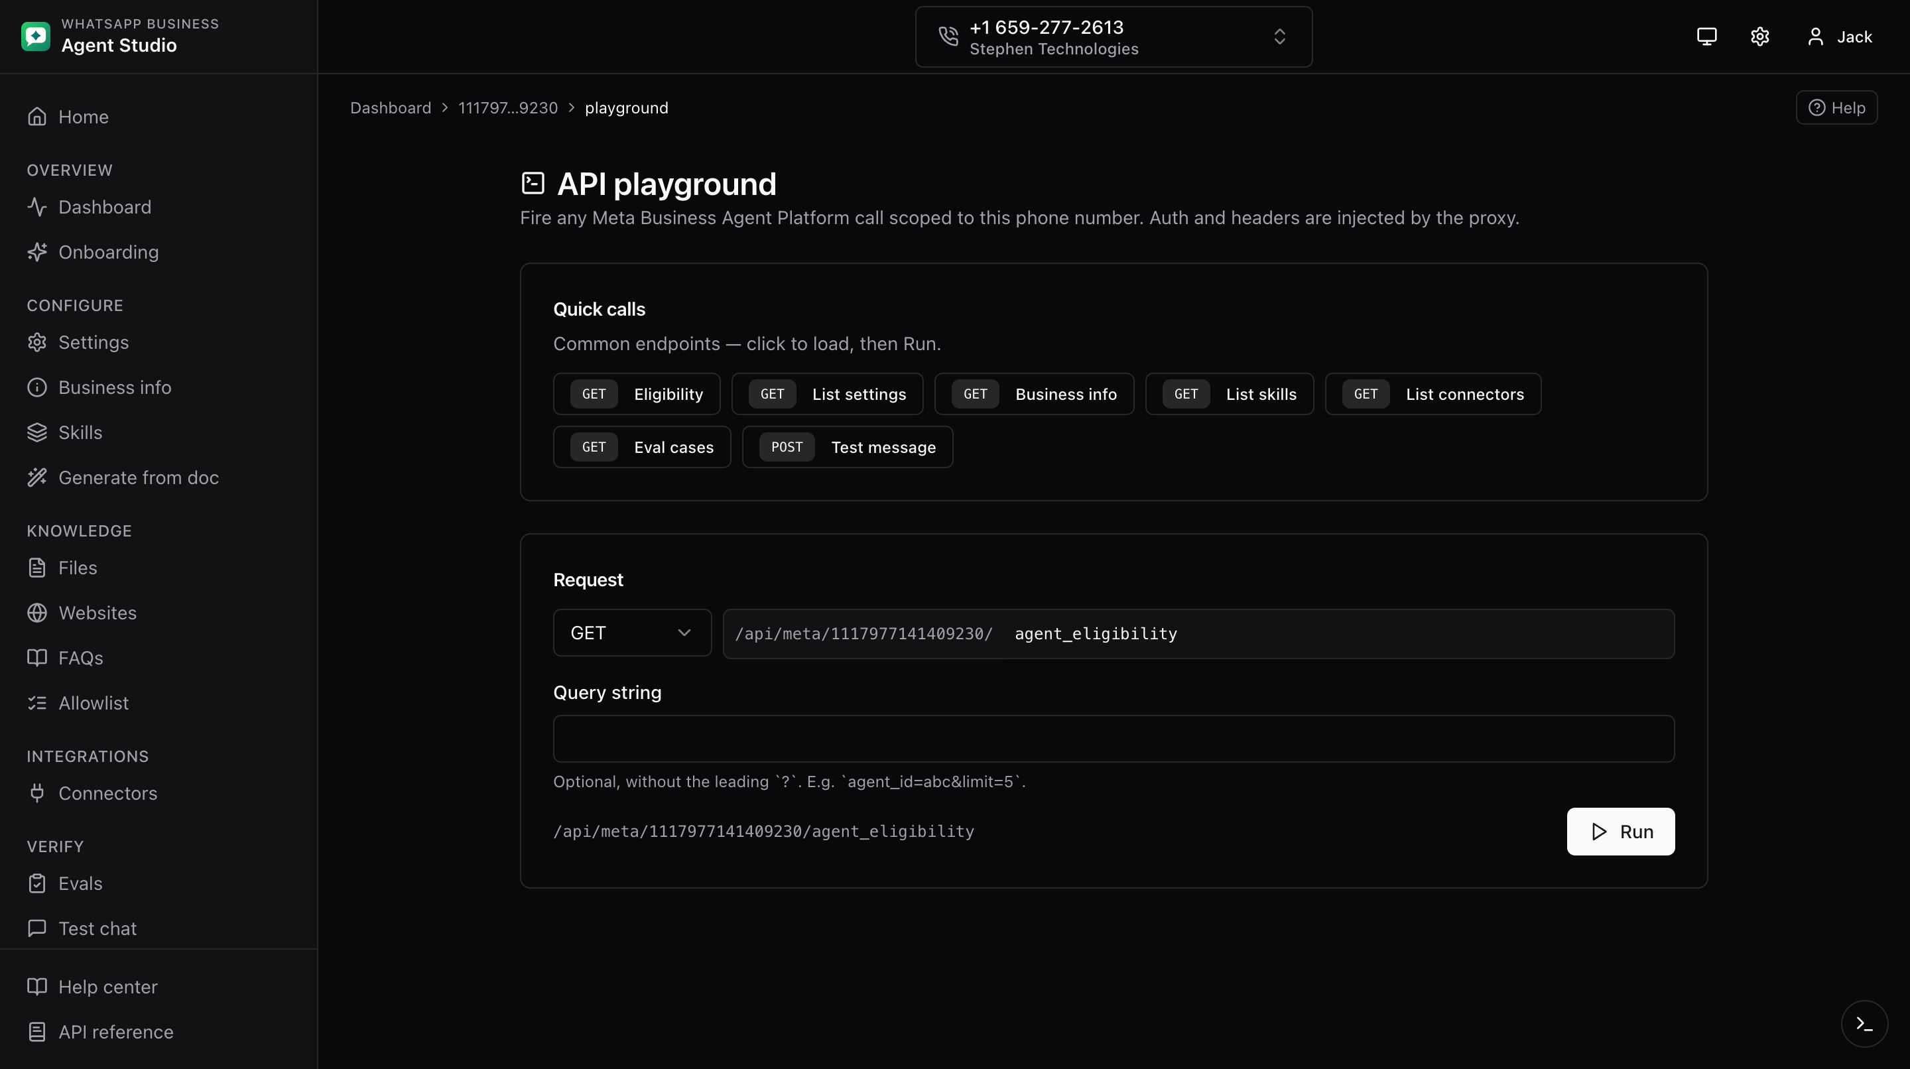Open the terminal console floating button
This screenshot has height=1069, width=1910.
pyautogui.click(x=1864, y=1024)
